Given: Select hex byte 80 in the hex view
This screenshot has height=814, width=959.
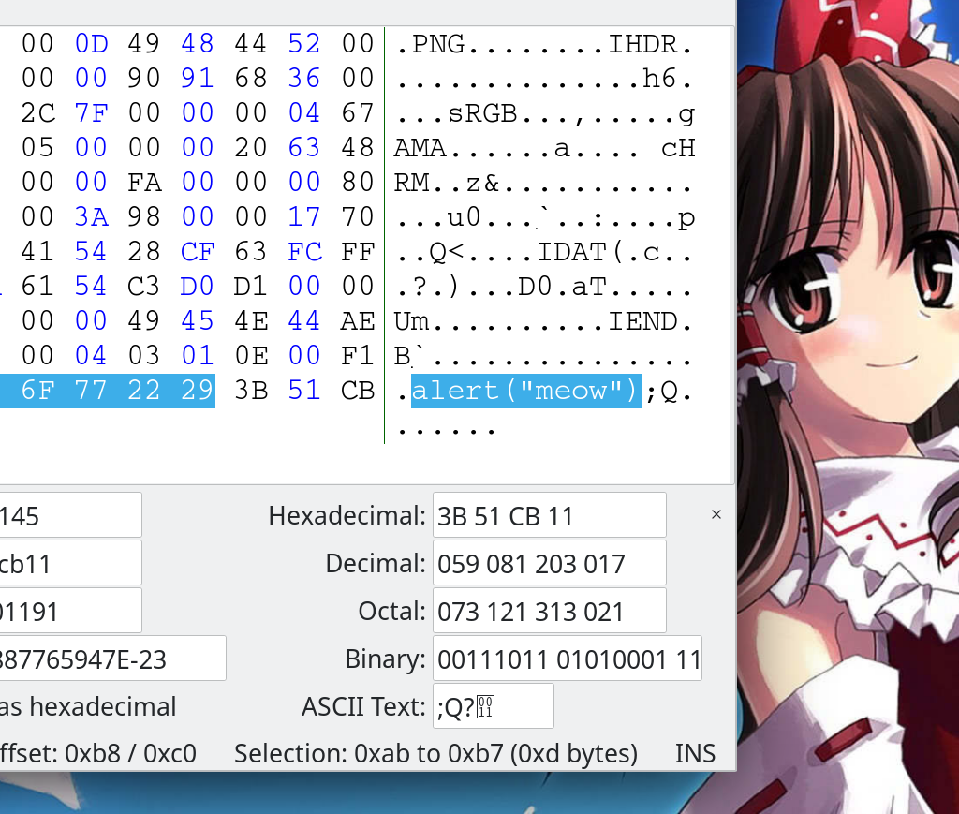Looking at the screenshot, I should click(x=358, y=183).
